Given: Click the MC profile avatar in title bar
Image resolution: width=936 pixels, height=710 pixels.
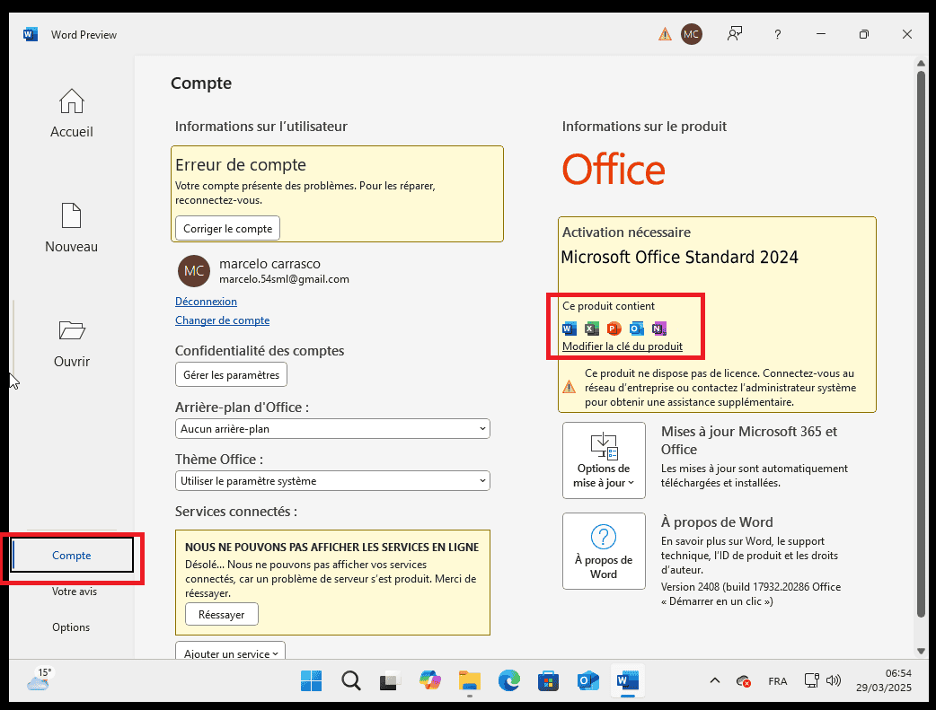Looking at the screenshot, I should tap(691, 35).
